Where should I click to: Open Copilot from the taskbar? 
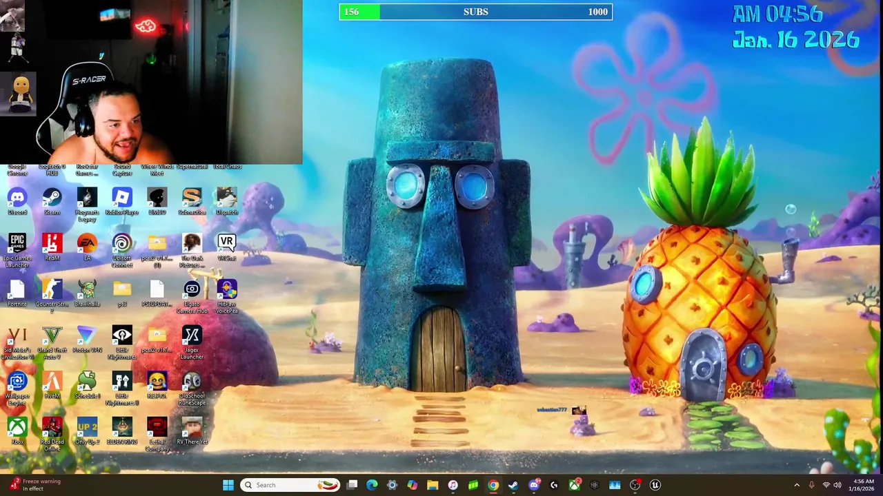pyautogui.click(x=412, y=485)
